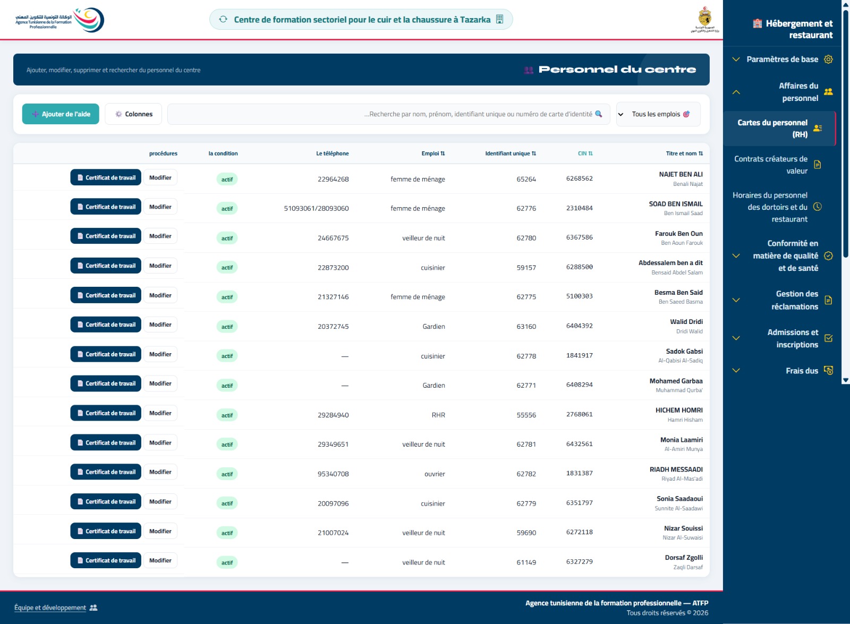This screenshot has height=624, width=850.
Task: Click the Admissions et inscriptions check icon
Action: [x=828, y=338]
